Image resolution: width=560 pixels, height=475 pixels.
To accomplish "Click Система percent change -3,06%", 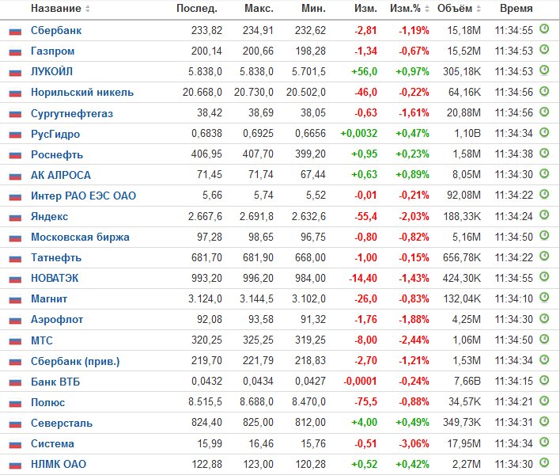I will pos(414,444).
